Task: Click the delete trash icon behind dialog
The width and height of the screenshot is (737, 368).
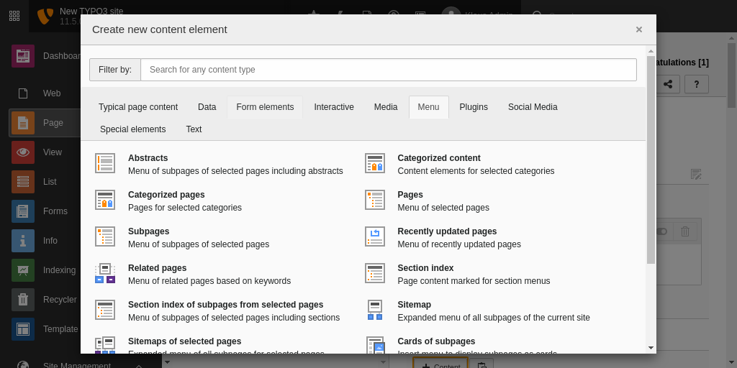Action: coord(685,231)
